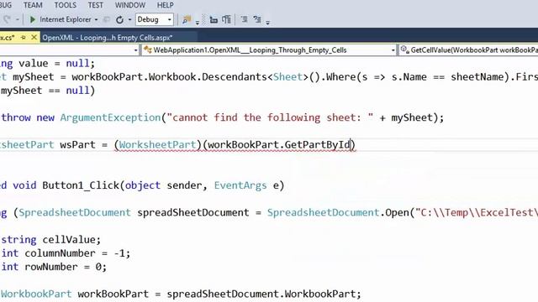This screenshot has width=538, height=302.
Task: Click the Find in Files toolbar icon
Action: tap(187, 19)
